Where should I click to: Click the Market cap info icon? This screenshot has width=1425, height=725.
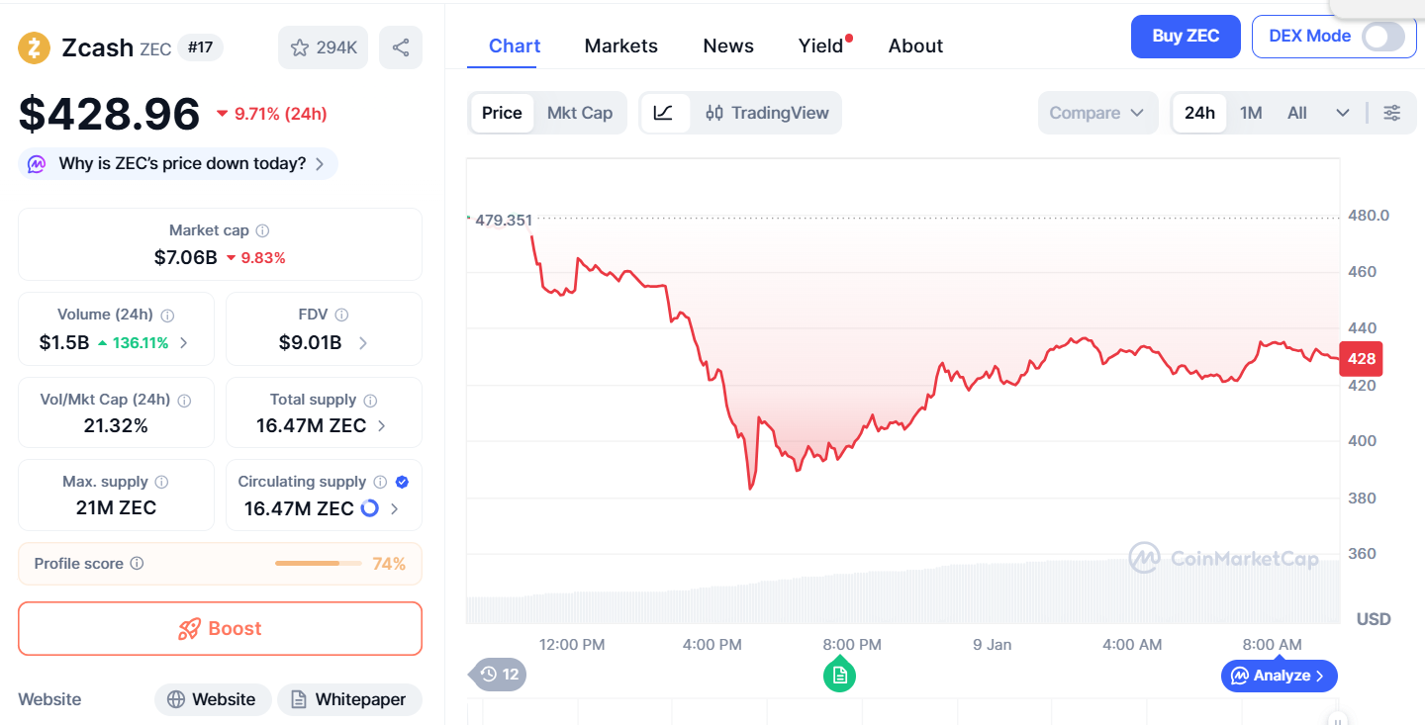(262, 230)
